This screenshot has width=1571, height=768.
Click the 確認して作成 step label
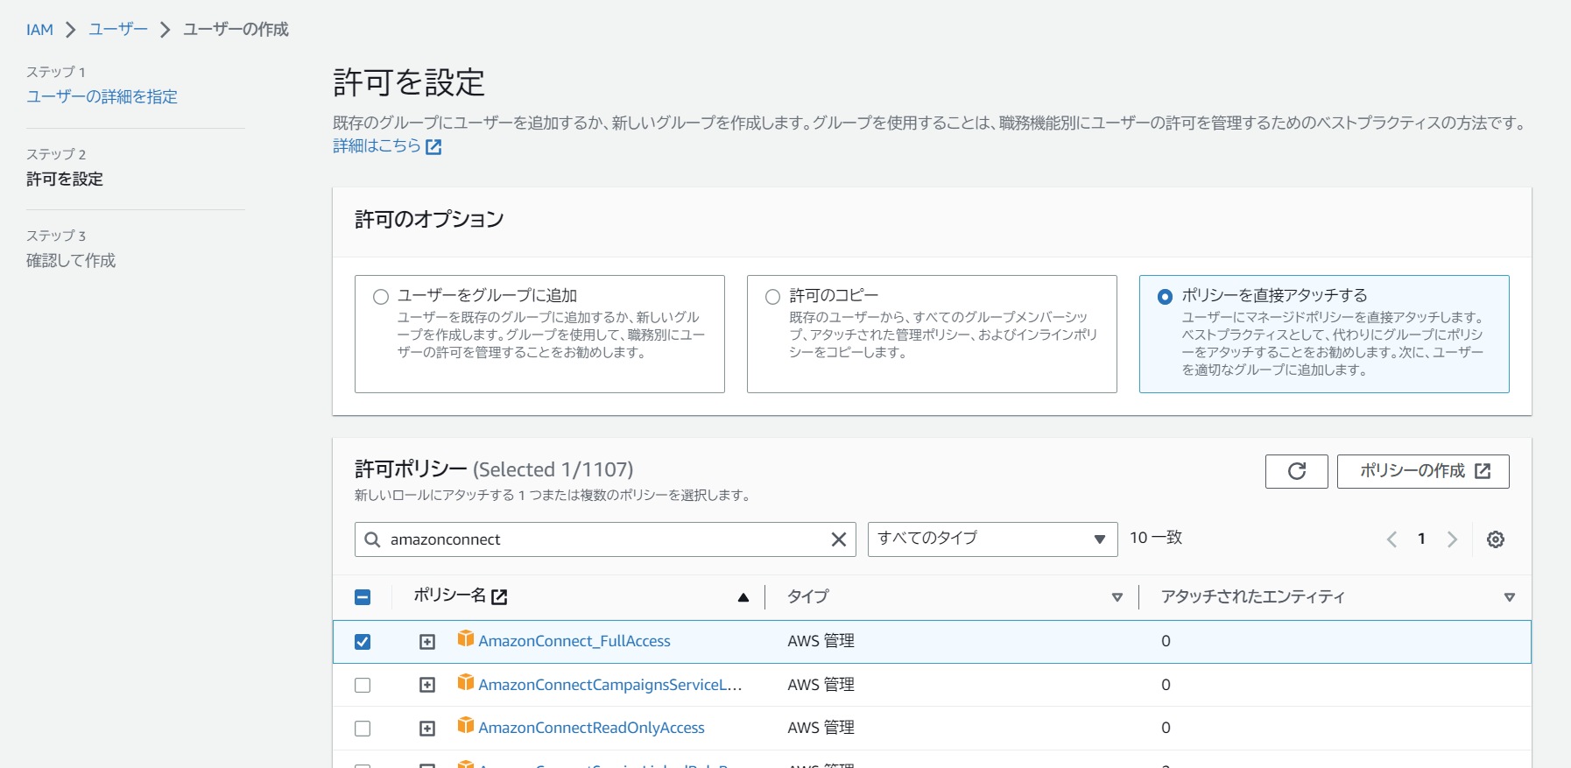pos(71,260)
